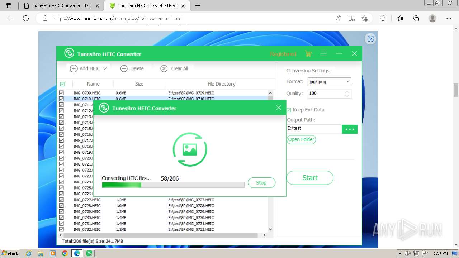Image resolution: width=459 pixels, height=258 pixels.
Task: Select the IMG_0729.HEIC file row
Action: 162,211
